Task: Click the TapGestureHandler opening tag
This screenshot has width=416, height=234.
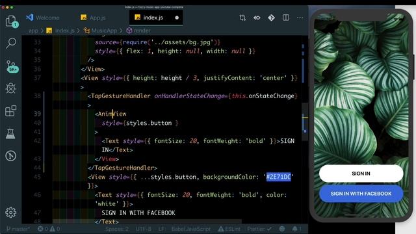Action: 119,96
